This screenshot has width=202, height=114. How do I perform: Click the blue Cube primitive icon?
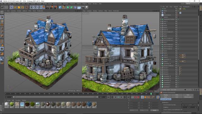click(x=60, y=7)
